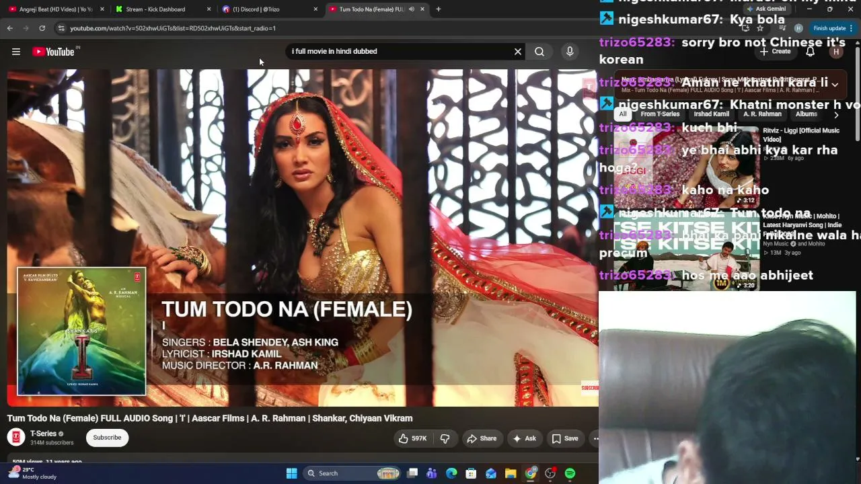Switch to Chrome on the taskbar
Viewport: 861px width, 484px height.
(531, 473)
